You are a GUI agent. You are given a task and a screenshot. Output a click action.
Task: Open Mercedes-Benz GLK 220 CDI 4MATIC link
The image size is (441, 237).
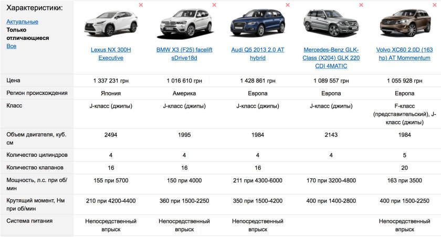coord(331,58)
